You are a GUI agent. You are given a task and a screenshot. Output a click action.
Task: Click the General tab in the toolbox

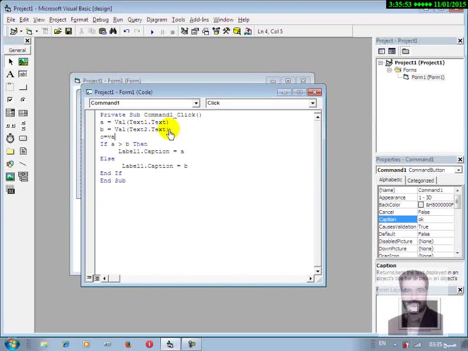18,50
